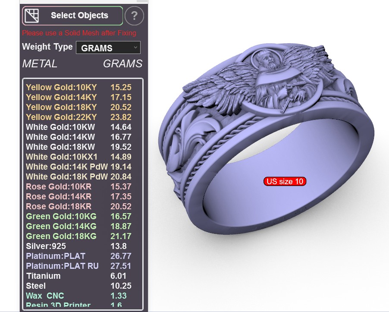Select the Platinum:PLAT row
The image size is (389, 312).
tap(78, 256)
